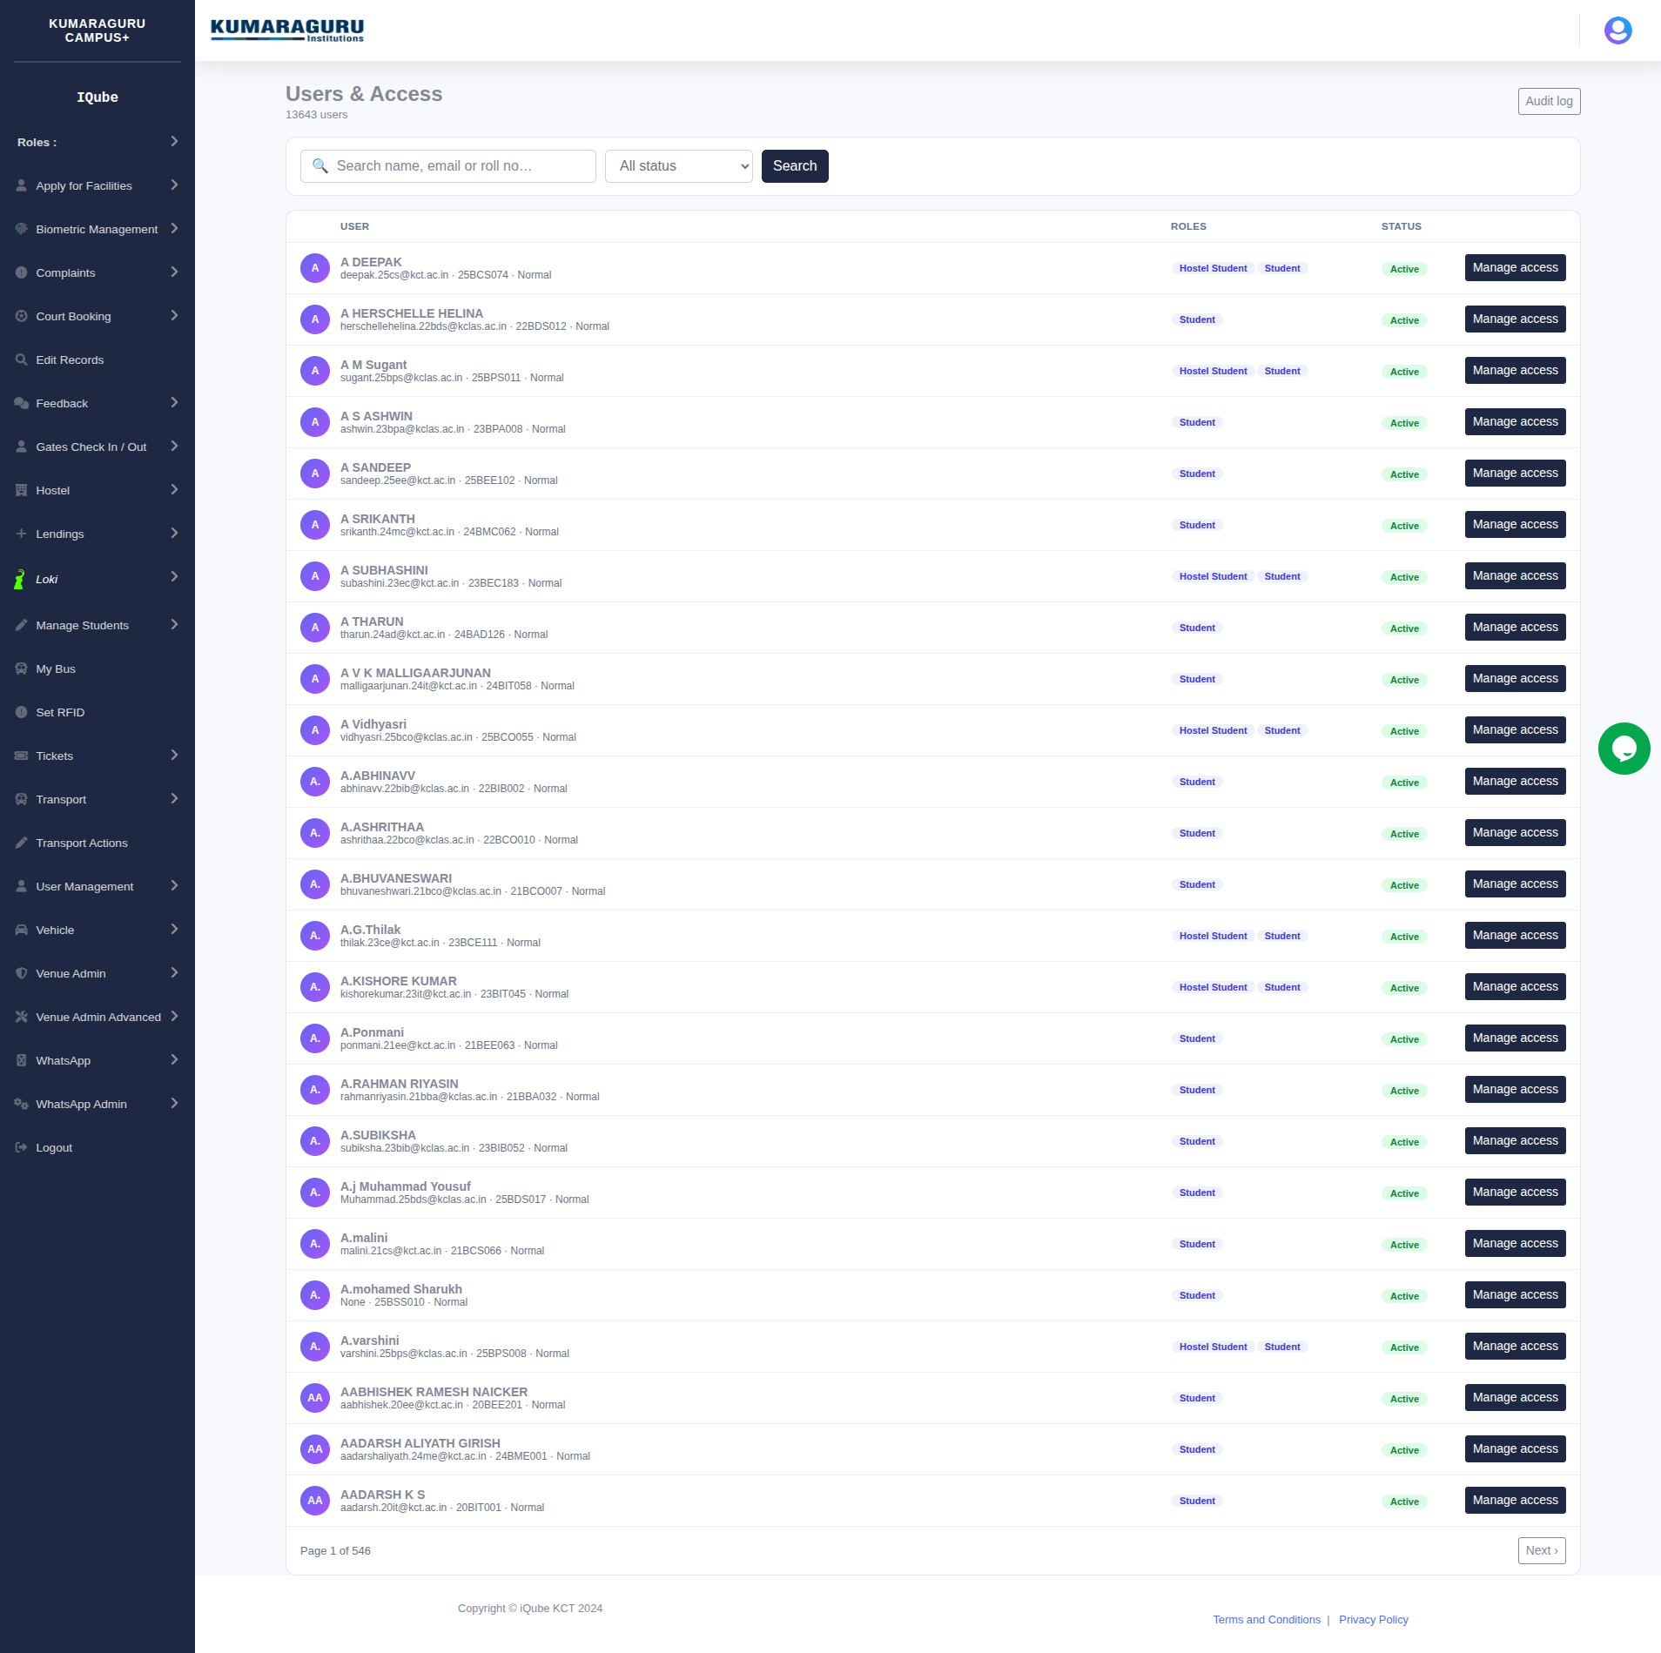Expand the Roles section chevron

(x=174, y=141)
